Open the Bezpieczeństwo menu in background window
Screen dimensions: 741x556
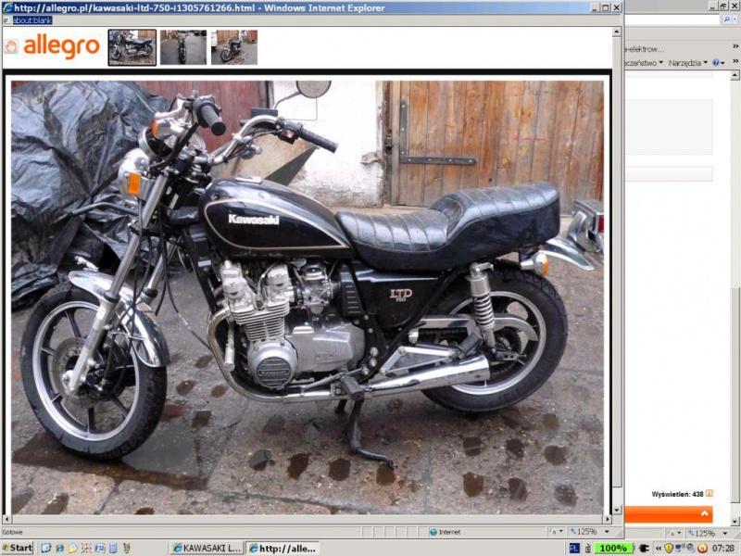(644, 63)
